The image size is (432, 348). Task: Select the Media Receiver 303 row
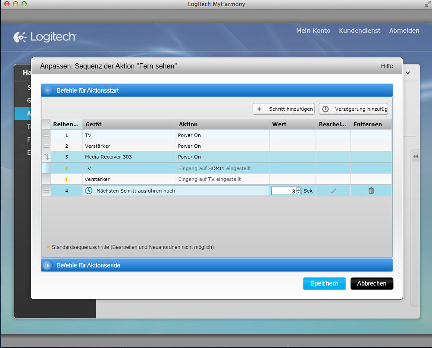pos(216,157)
